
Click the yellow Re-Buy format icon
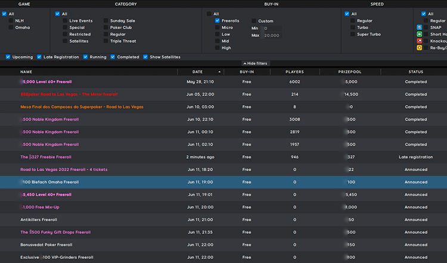click(420, 48)
